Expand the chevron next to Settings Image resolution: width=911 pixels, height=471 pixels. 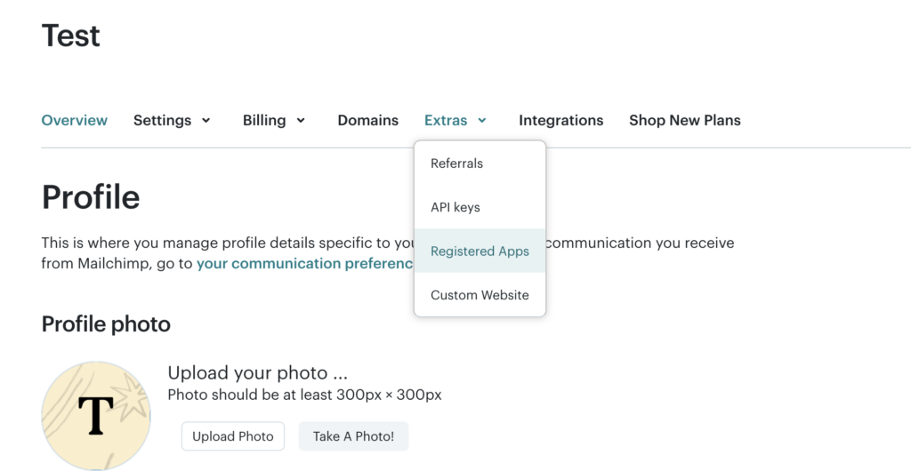pos(206,120)
